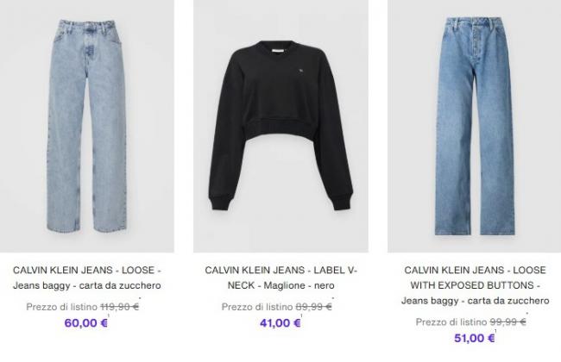The image size is (561, 362).
Task: Click the title 'LABEL V-NECK - Maglione - nero'
Action: pos(280,278)
